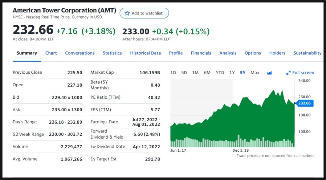Select the 1Y chart range
Screen dimensions: 326x180
tap(232, 73)
